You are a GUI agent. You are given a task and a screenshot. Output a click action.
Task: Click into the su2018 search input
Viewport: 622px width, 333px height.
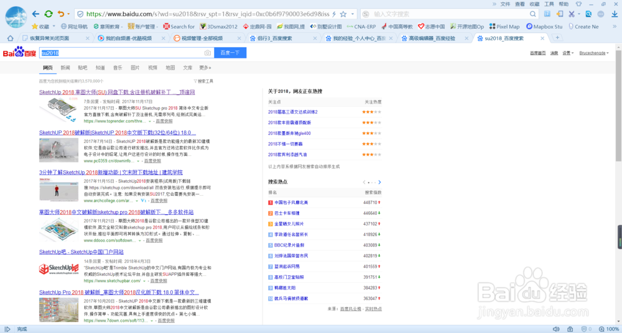[x=126, y=53]
